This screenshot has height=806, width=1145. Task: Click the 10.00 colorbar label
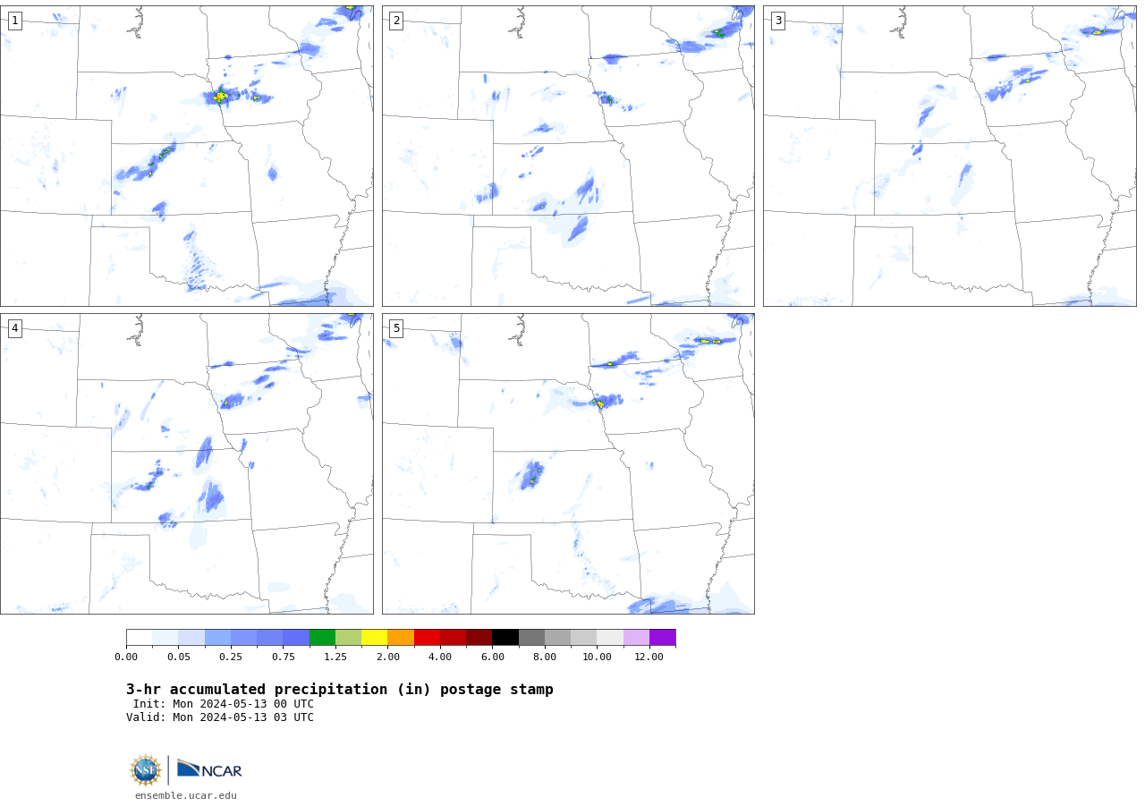pyautogui.click(x=597, y=657)
